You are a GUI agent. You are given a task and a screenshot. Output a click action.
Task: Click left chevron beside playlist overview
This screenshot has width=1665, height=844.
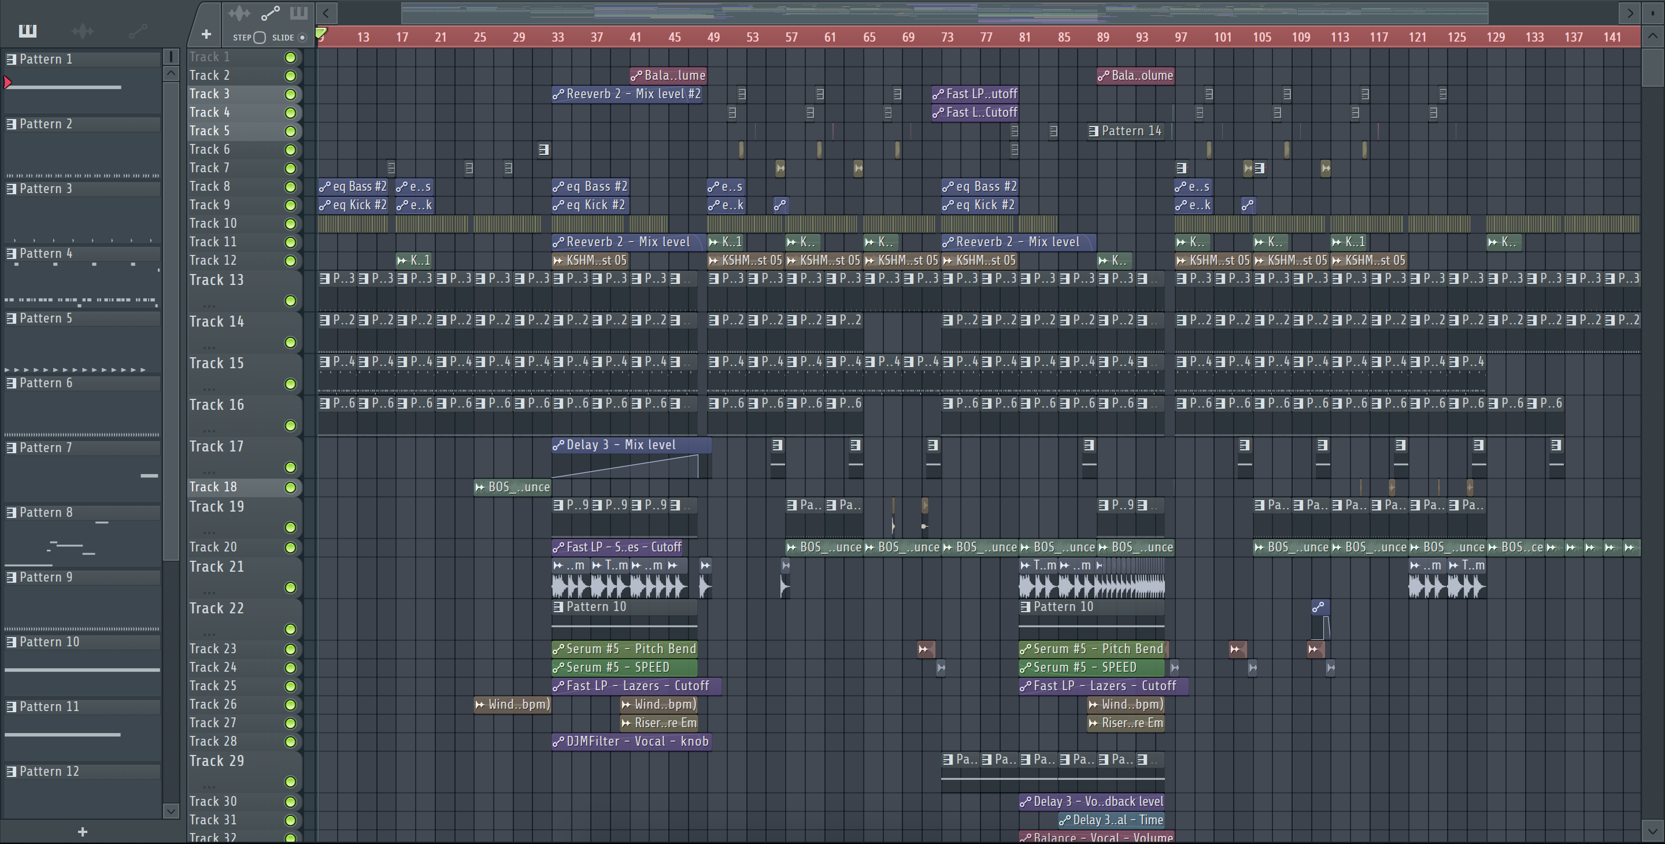(x=327, y=12)
